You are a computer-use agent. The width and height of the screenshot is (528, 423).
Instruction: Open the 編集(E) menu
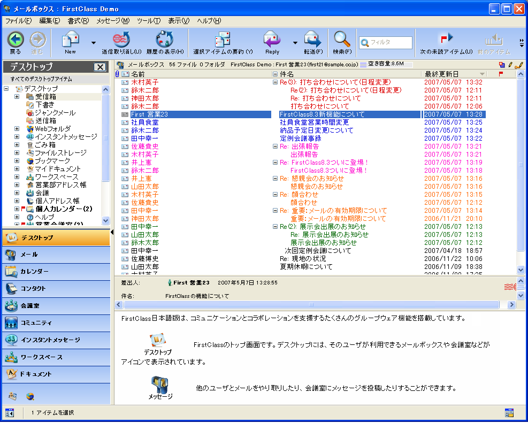pyautogui.click(x=50, y=21)
